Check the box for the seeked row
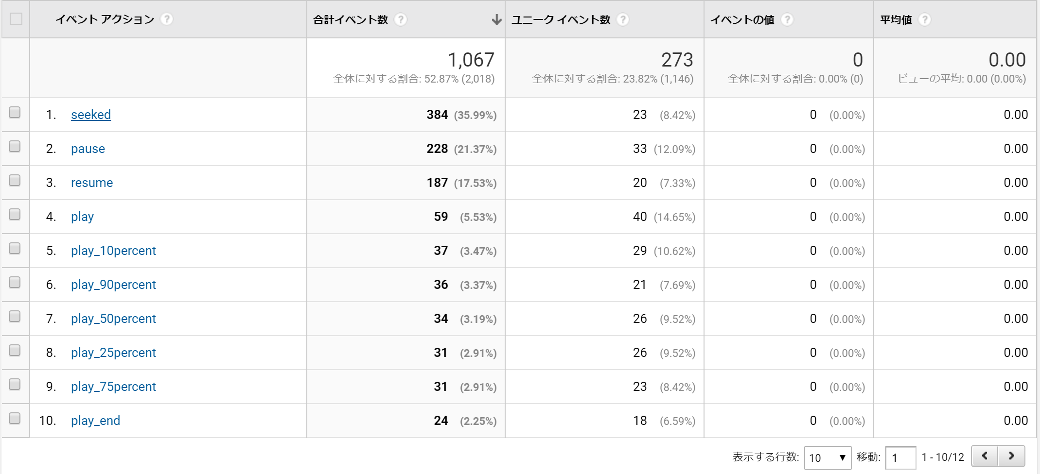1040x474 pixels. tap(15, 112)
